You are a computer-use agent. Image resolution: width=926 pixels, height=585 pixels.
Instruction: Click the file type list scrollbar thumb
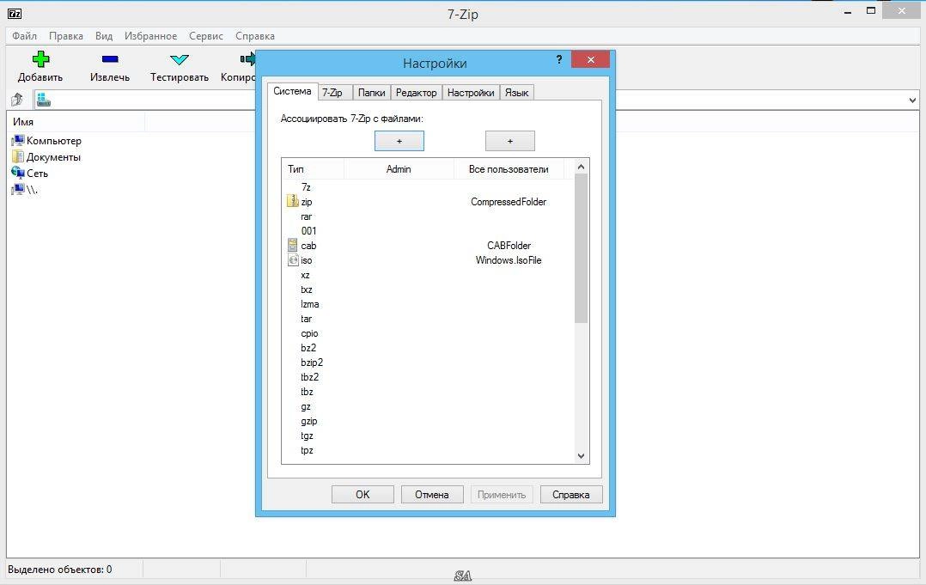click(581, 248)
